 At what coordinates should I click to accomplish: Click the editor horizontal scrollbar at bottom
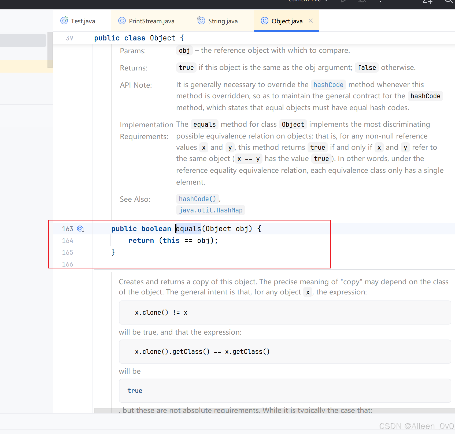click(274, 410)
